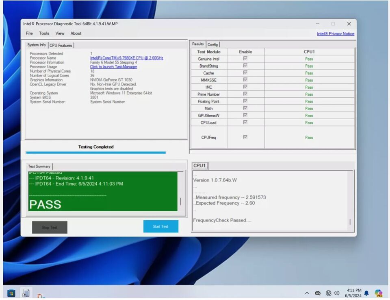This screenshot has width=390, height=300.
Task: Open network settings from globe tray icon
Action: coord(328,293)
